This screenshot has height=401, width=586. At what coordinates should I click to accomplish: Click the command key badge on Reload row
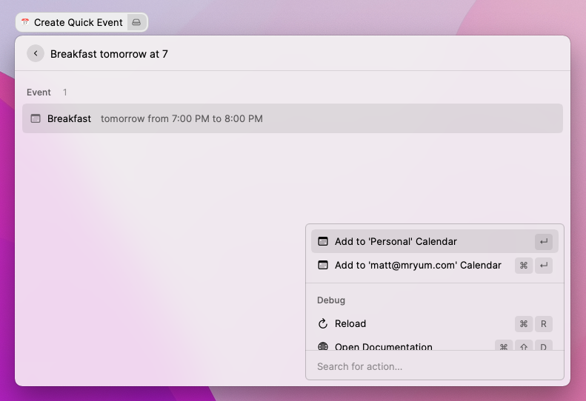(524, 324)
